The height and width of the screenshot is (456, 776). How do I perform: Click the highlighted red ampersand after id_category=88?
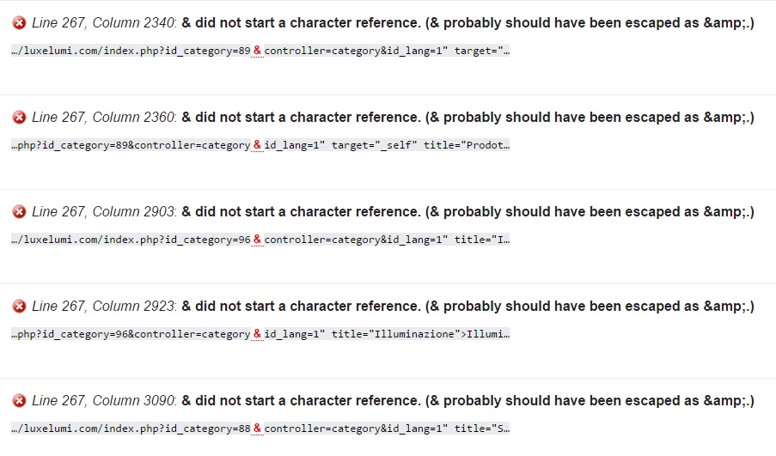coord(257,429)
